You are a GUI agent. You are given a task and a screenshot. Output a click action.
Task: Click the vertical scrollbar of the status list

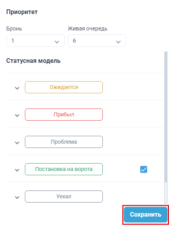[166, 127]
